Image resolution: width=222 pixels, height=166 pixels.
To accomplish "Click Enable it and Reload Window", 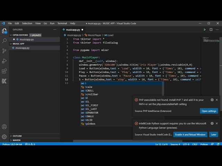I will point(190,135).
